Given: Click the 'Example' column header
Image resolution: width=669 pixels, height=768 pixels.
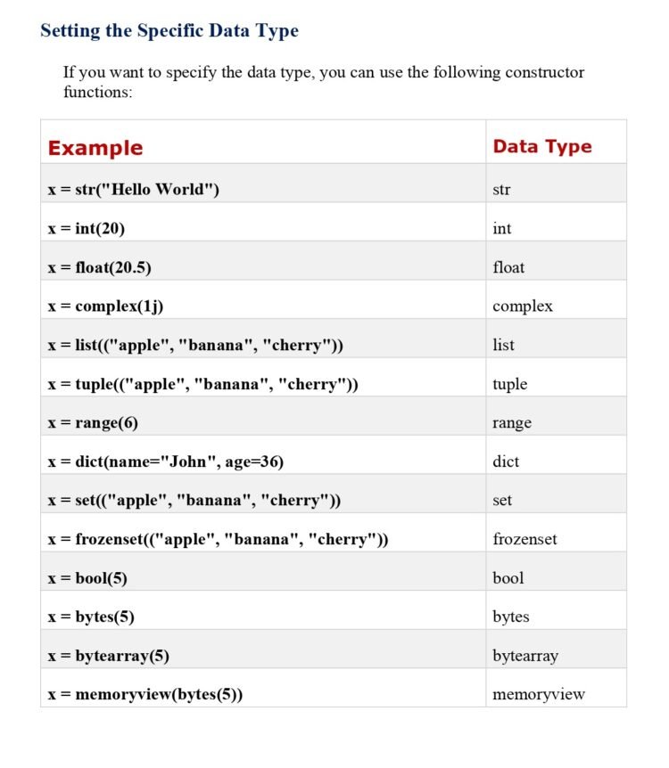Looking at the screenshot, I should click(95, 148).
